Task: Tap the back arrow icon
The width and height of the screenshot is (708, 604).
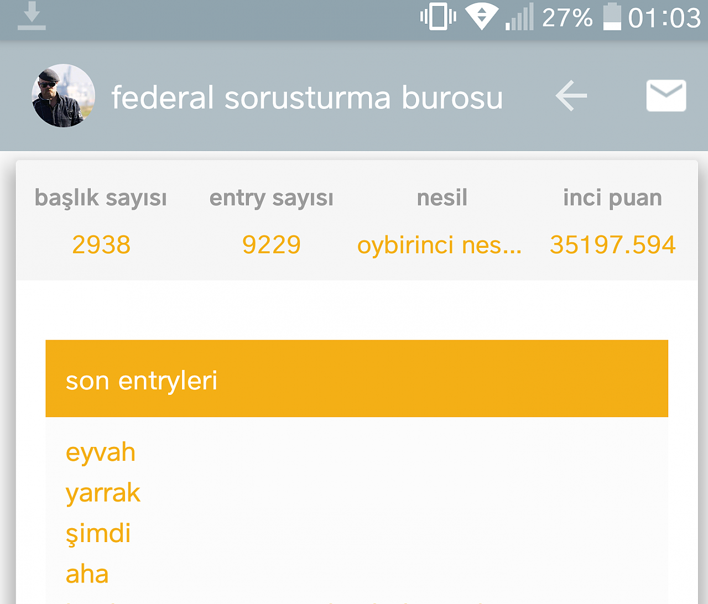Action: (571, 96)
